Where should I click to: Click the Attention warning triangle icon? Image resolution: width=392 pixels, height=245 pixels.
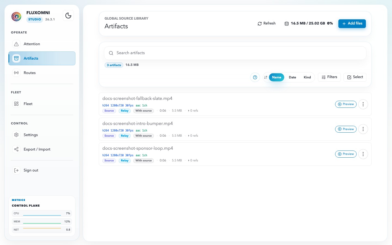coord(16,44)
